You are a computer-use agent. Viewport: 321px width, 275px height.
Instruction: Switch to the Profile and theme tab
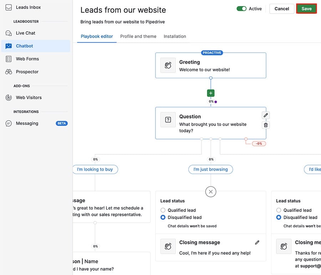(138, 36)
